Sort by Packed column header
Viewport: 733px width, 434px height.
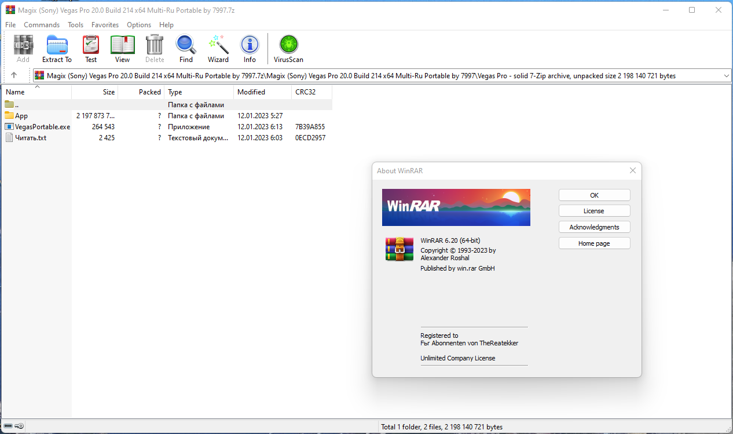click(141, 92)
